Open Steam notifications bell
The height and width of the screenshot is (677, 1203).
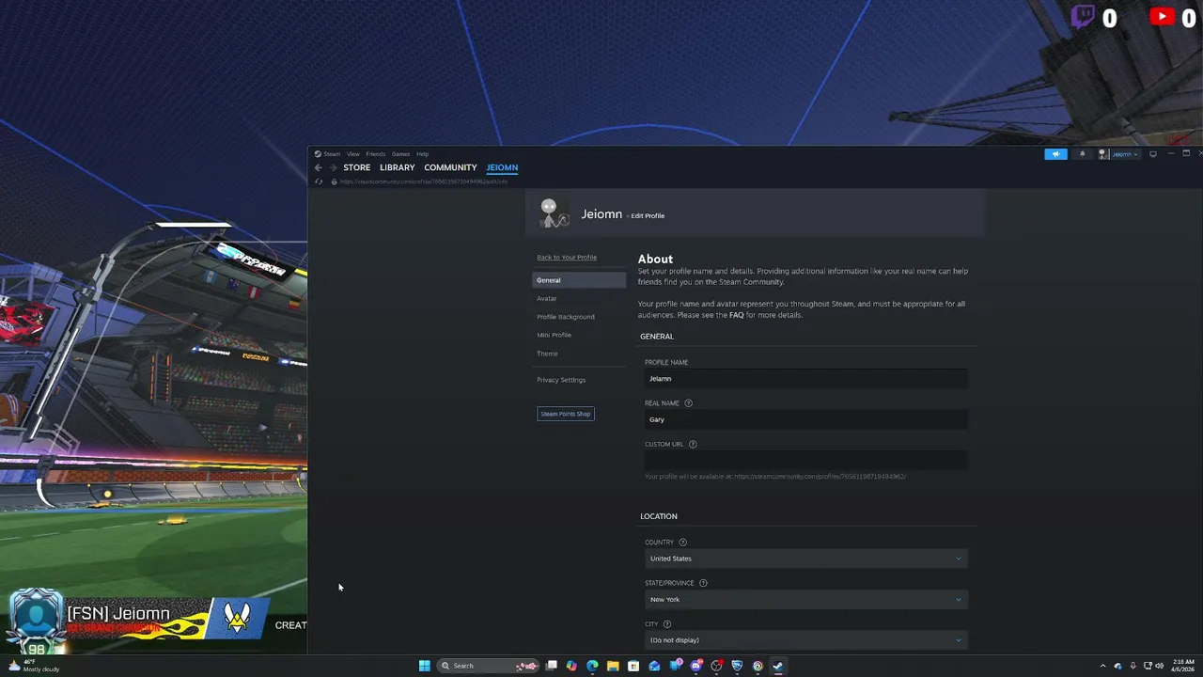point(1082,154)
